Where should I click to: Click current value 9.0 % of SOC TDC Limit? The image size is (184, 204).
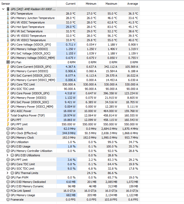click(x=71, y=169)
